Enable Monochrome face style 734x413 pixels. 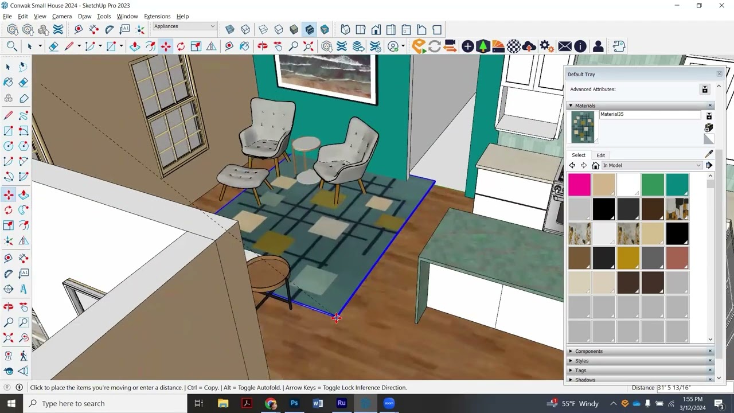coord(325,30)
